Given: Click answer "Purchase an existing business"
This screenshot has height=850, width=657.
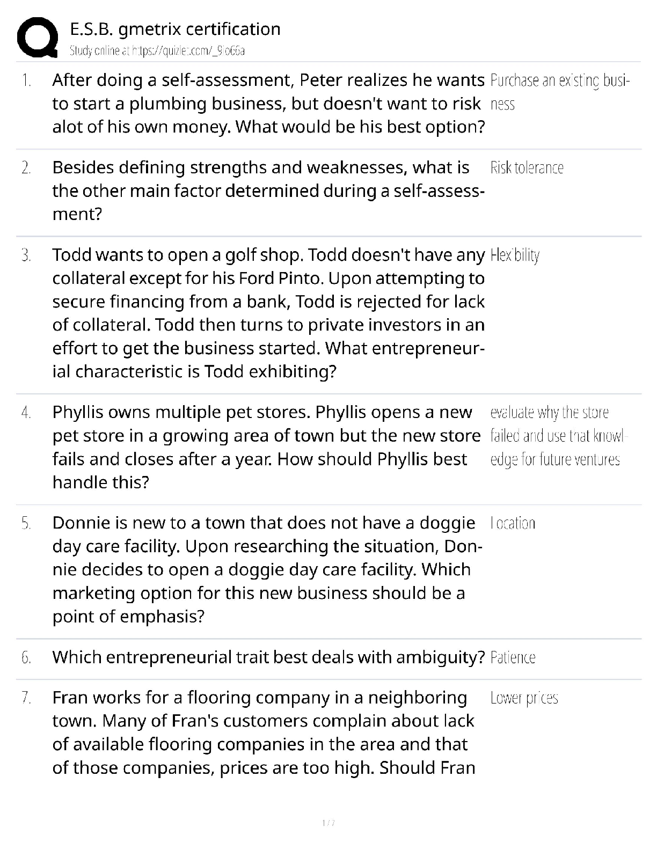Looking at the screenshot, I should pos(559,92).
